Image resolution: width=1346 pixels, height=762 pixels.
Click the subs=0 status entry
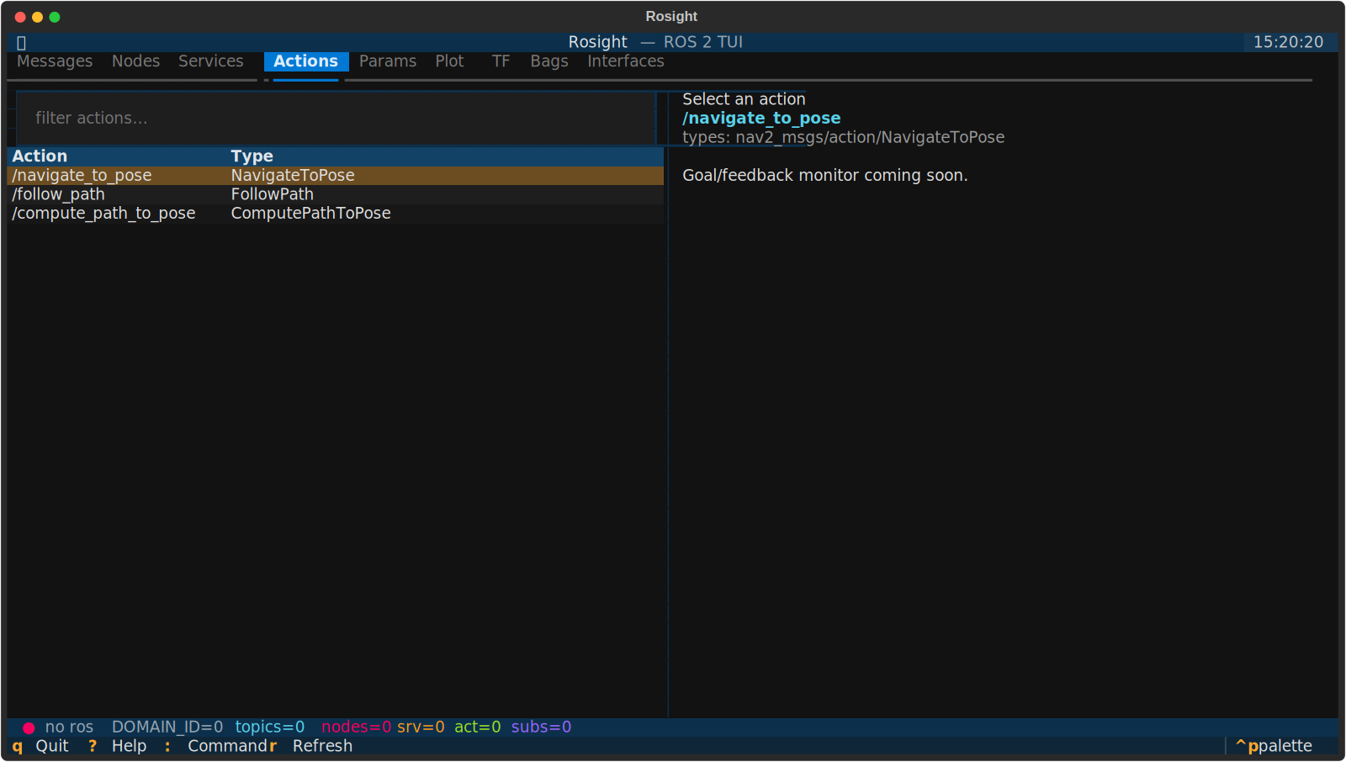[541, 728]
